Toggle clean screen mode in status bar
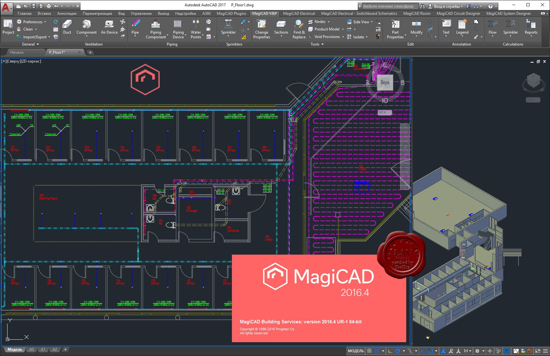 (x=537, y=351)
